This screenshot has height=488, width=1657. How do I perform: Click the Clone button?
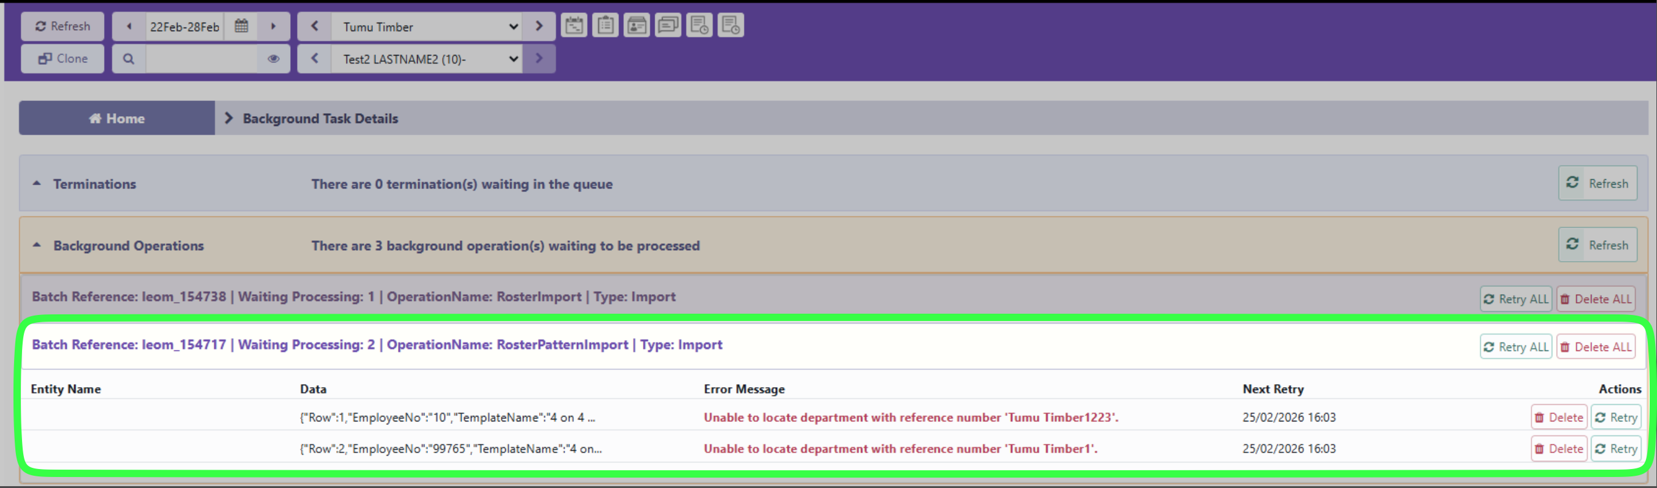62,59
